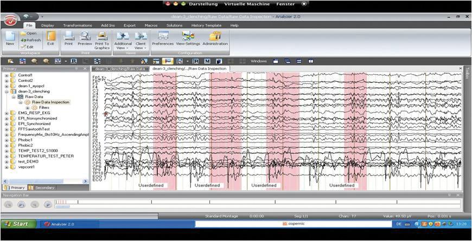Expand the vepcont1 tree node

(x=7, y=167)
